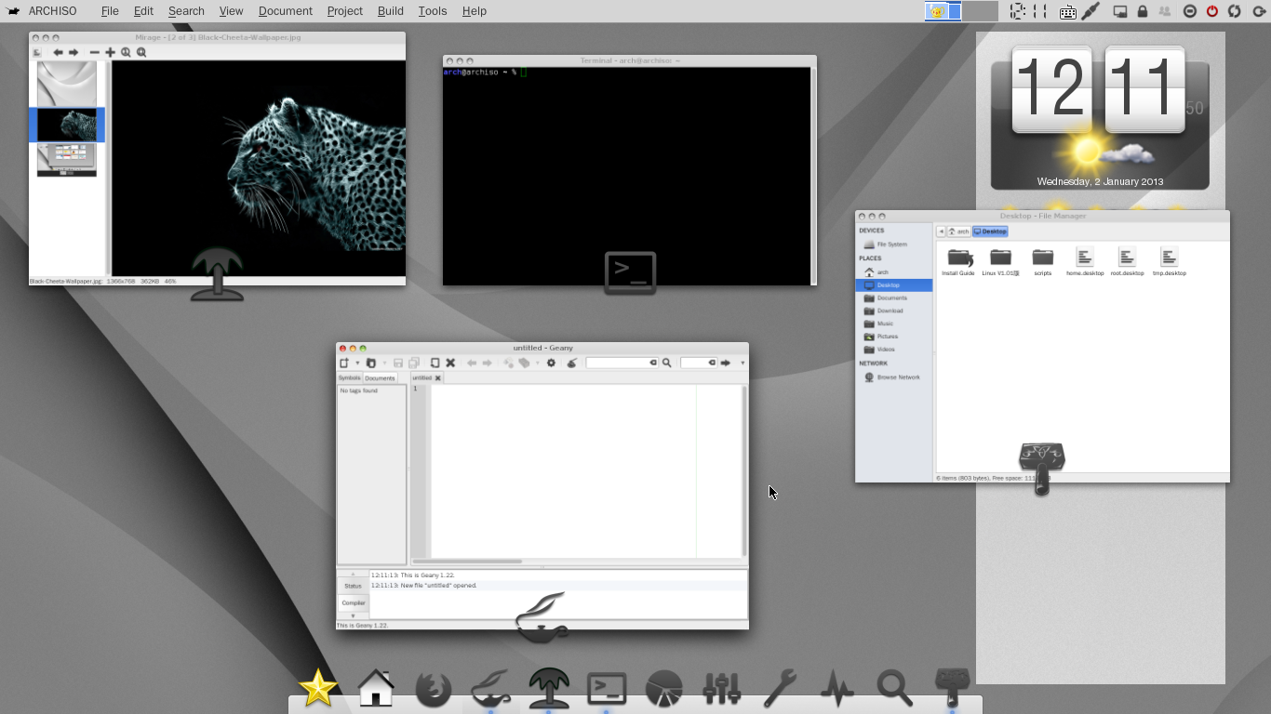Close current file via Geany toolbar X
The height and width of the screenshot is (714, 1271).
[x=450, y=363]
